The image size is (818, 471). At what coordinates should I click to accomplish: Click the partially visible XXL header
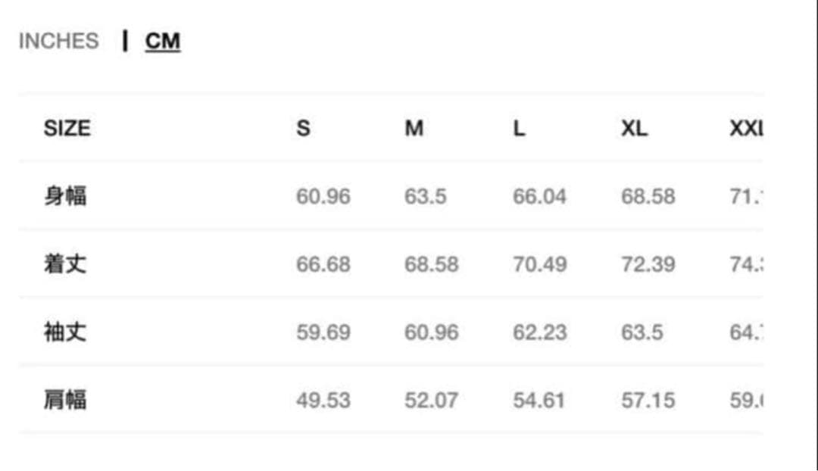pos(746,129)
